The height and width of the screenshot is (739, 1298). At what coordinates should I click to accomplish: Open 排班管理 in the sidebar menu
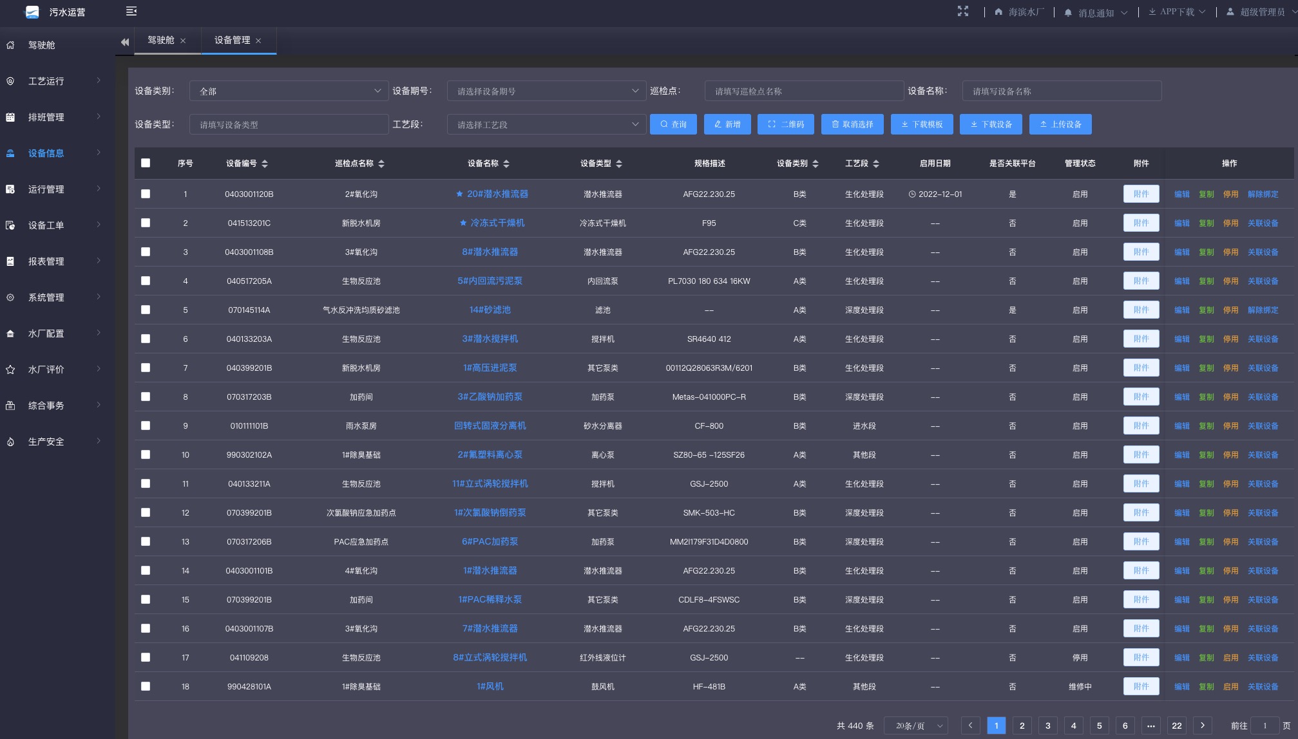point(57,117)
